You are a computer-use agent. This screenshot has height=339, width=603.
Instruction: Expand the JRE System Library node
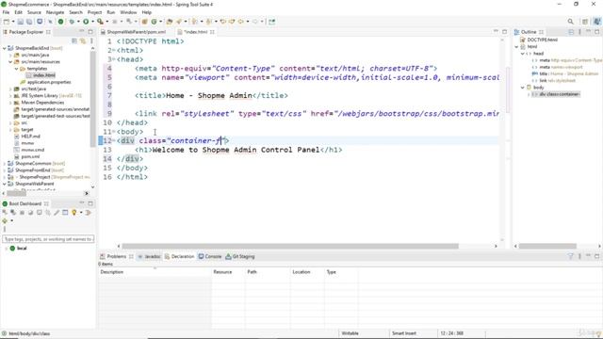(x=10, y=96)
